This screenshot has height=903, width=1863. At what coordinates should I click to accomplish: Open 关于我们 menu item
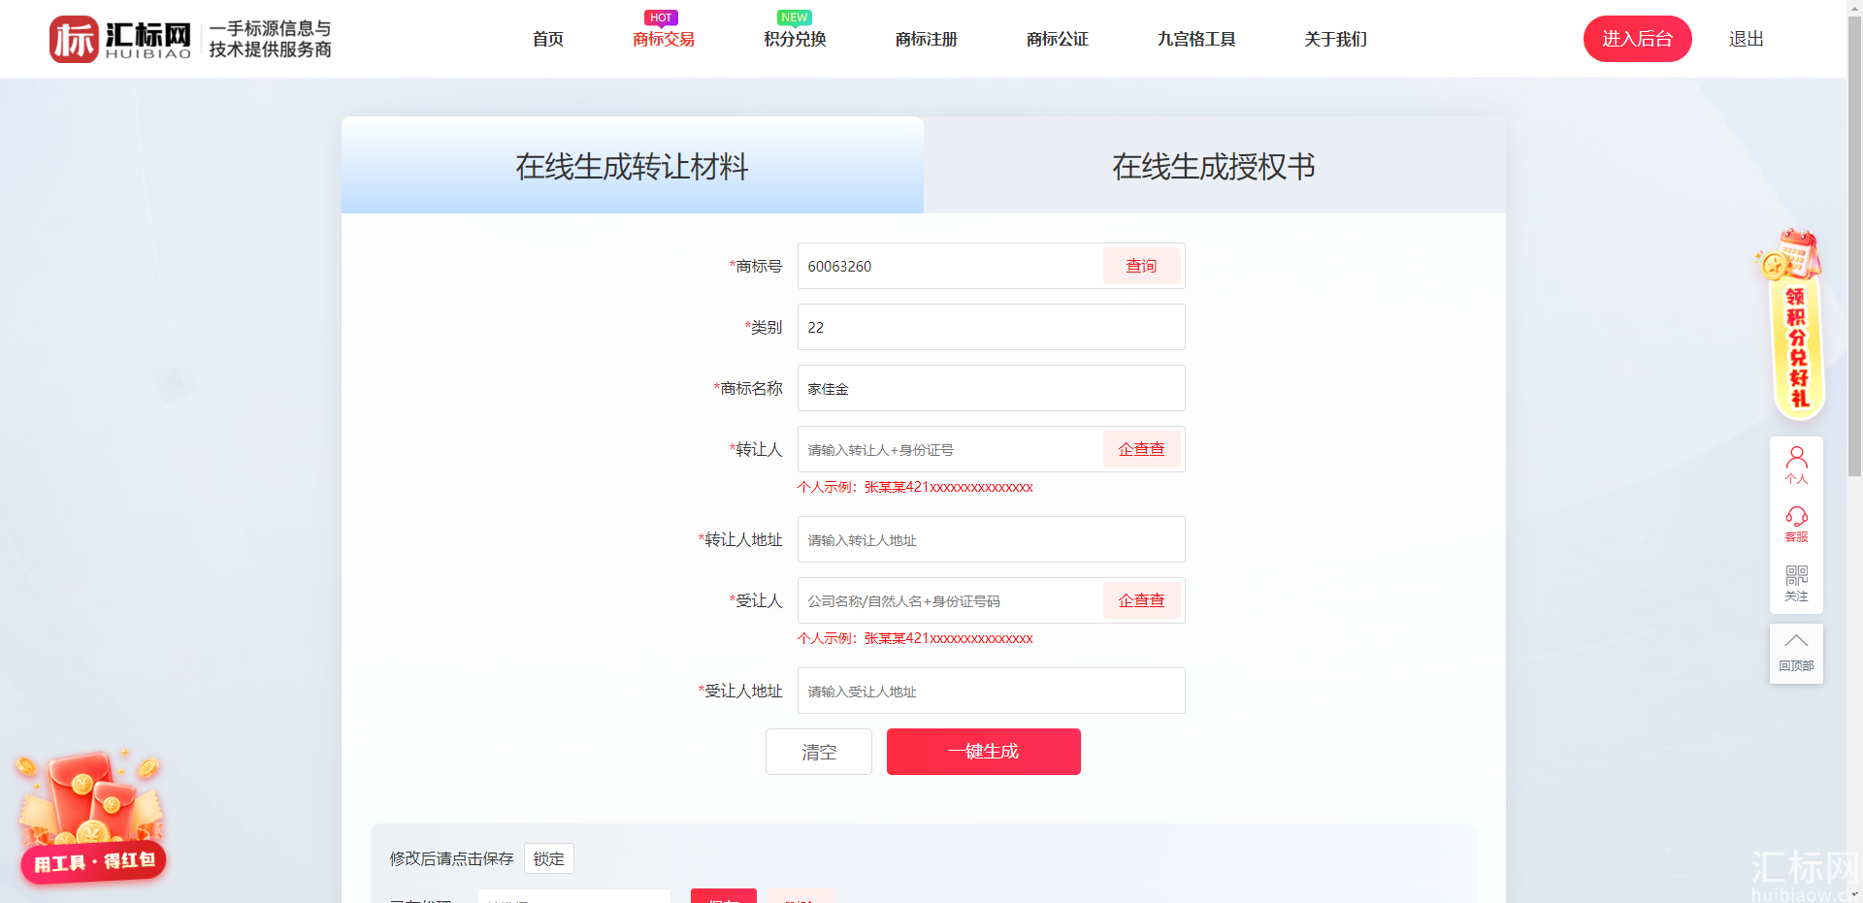(x=1336, y=39)
